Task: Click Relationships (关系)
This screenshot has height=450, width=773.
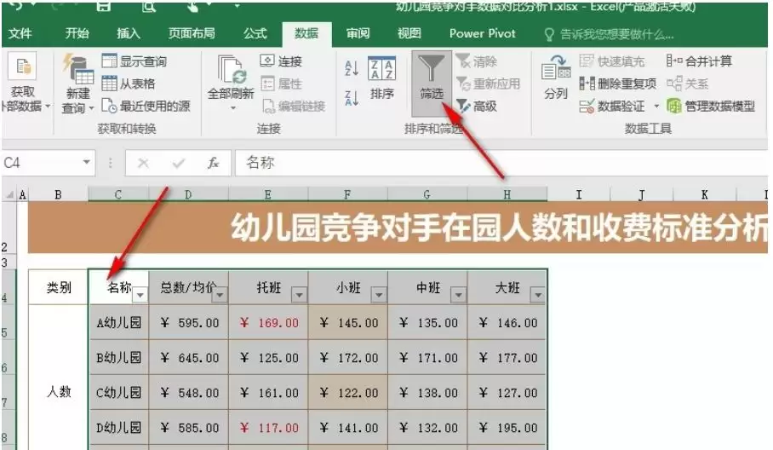Action: point(688,84)
